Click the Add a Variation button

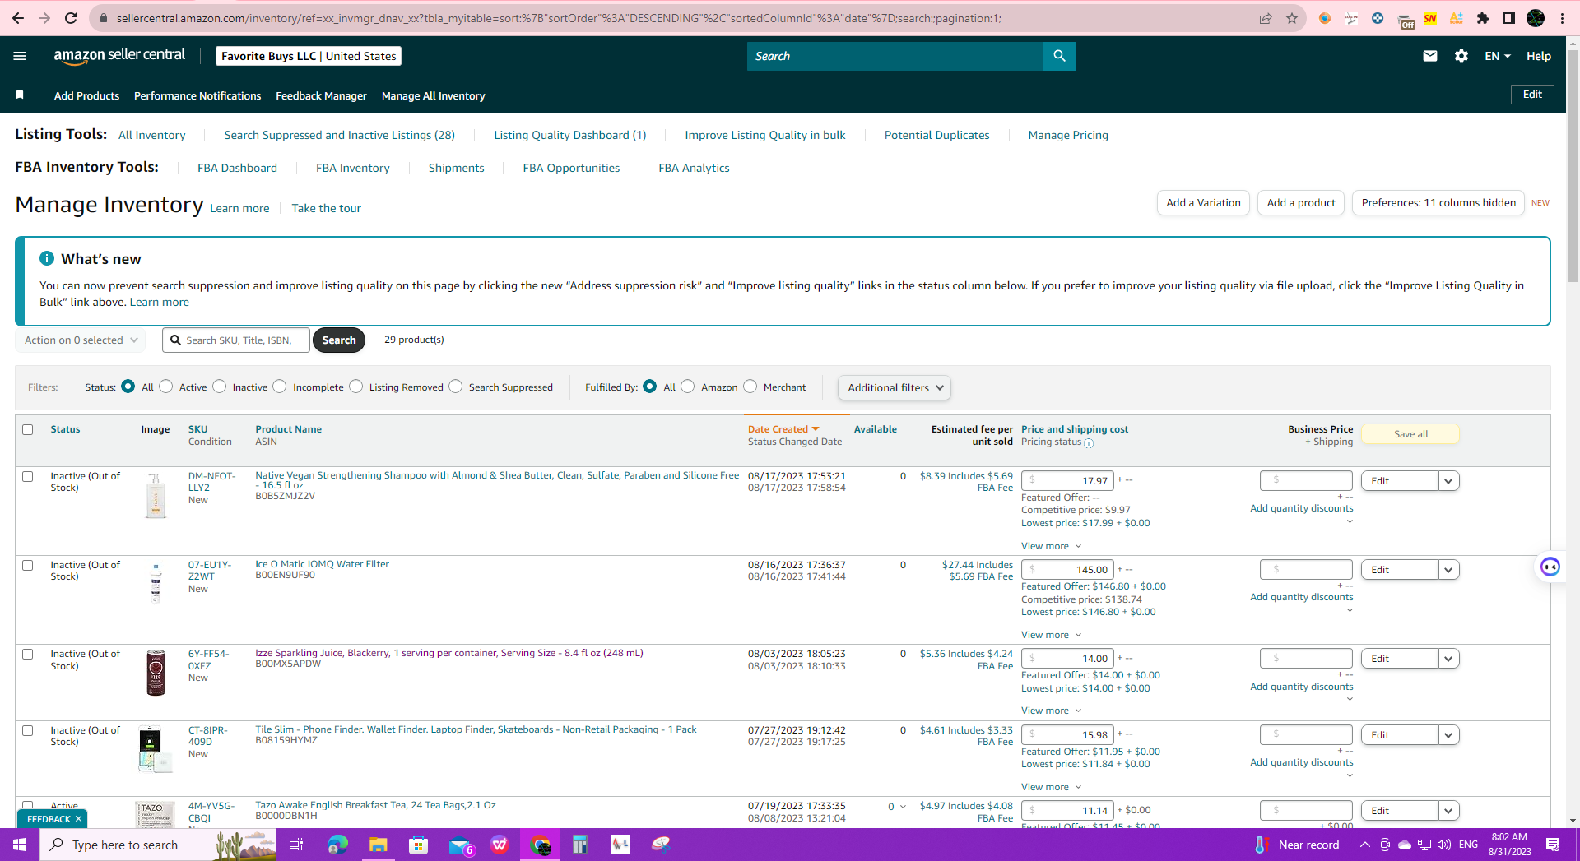click(x=1203, y=203)
